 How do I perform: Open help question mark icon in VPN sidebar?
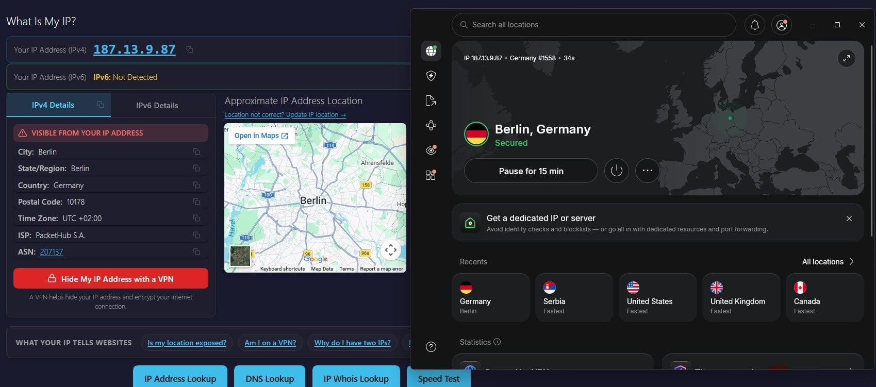[431, 347]
